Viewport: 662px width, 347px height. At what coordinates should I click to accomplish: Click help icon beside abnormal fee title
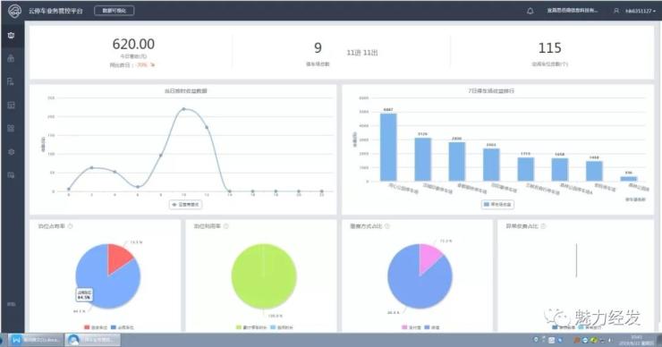pos(543,226)
